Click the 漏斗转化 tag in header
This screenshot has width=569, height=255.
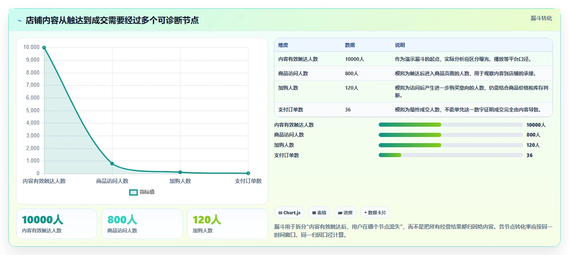[541, 18]
